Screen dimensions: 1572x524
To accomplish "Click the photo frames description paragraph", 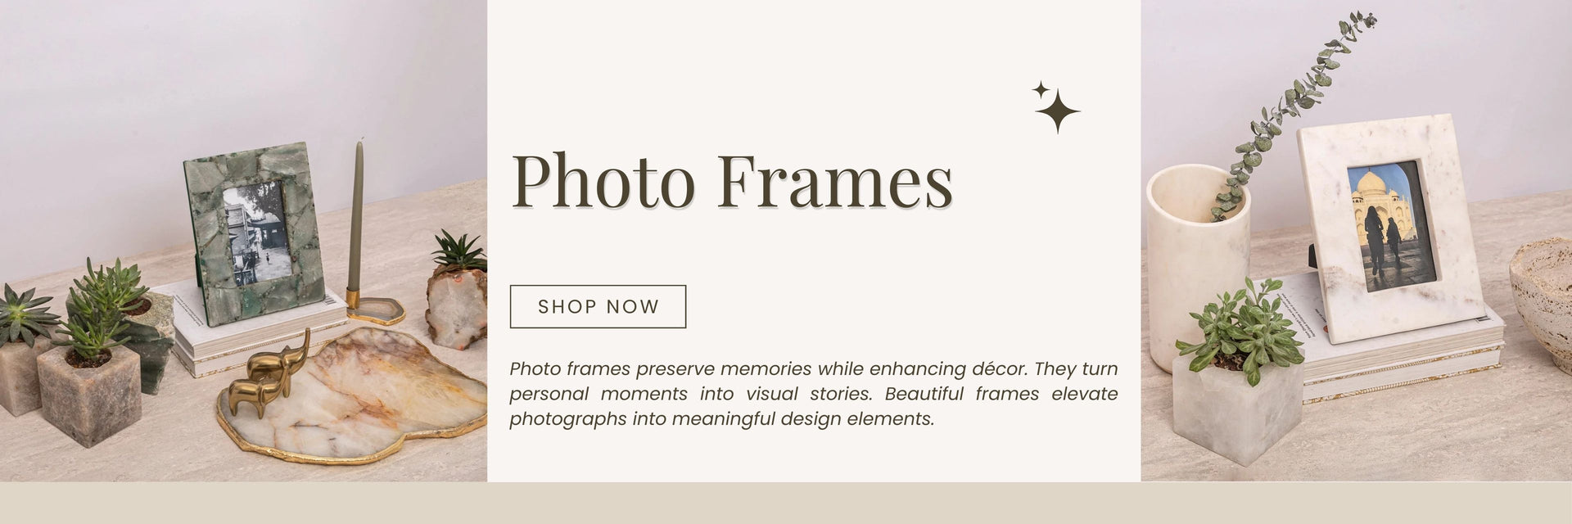I will tap(813, 394).
